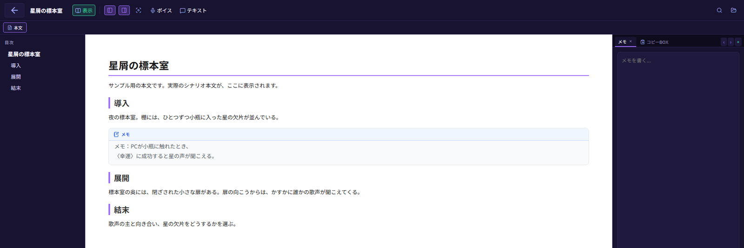Add a new tab with plus button
The width and height of the screenshot is (744, 248).
(738, 42)
